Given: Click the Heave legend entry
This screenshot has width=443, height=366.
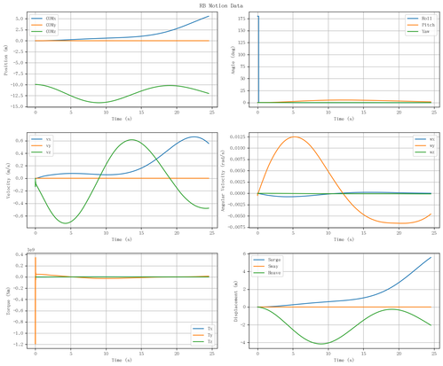Looking at the screenshot, I should point(267,273).
